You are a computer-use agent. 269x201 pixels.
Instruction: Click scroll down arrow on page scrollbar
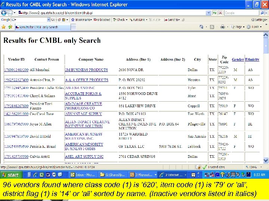coord(266,160)
